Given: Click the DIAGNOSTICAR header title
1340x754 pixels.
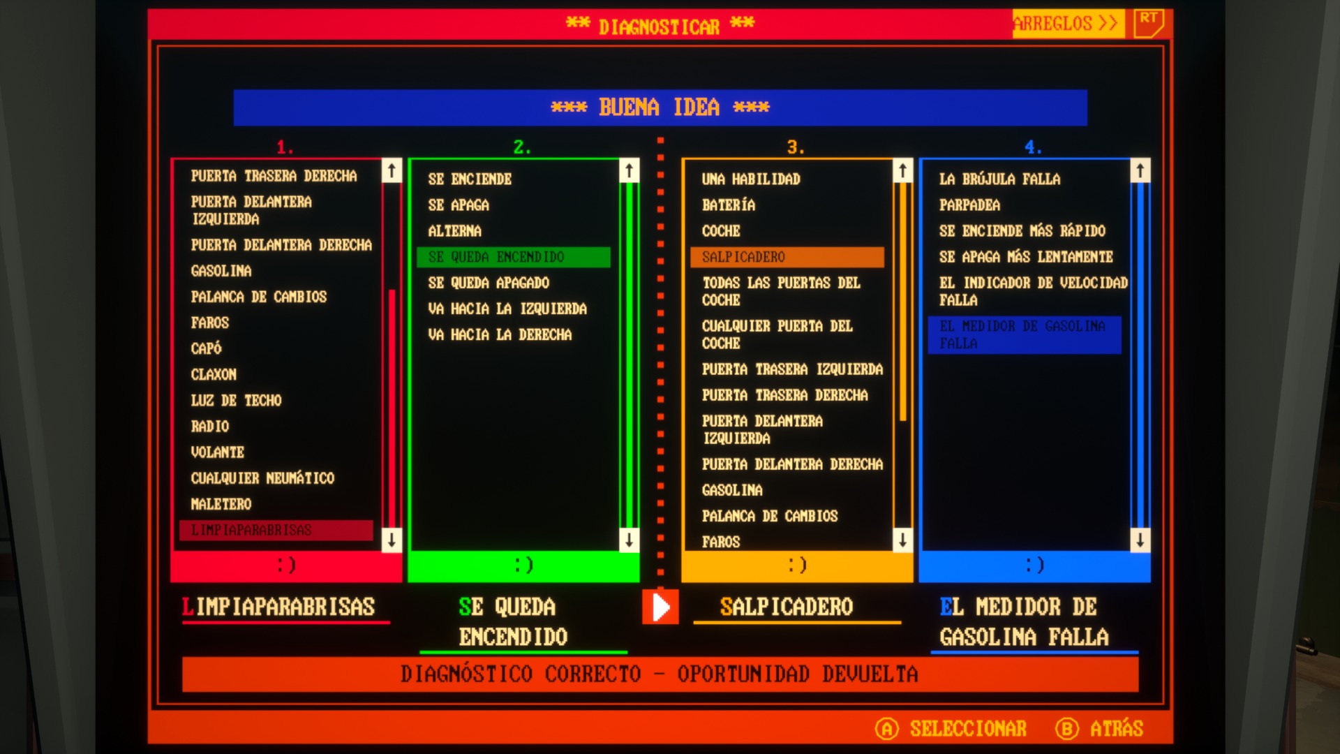Looking at the screenshot, I should pos(660,26).
